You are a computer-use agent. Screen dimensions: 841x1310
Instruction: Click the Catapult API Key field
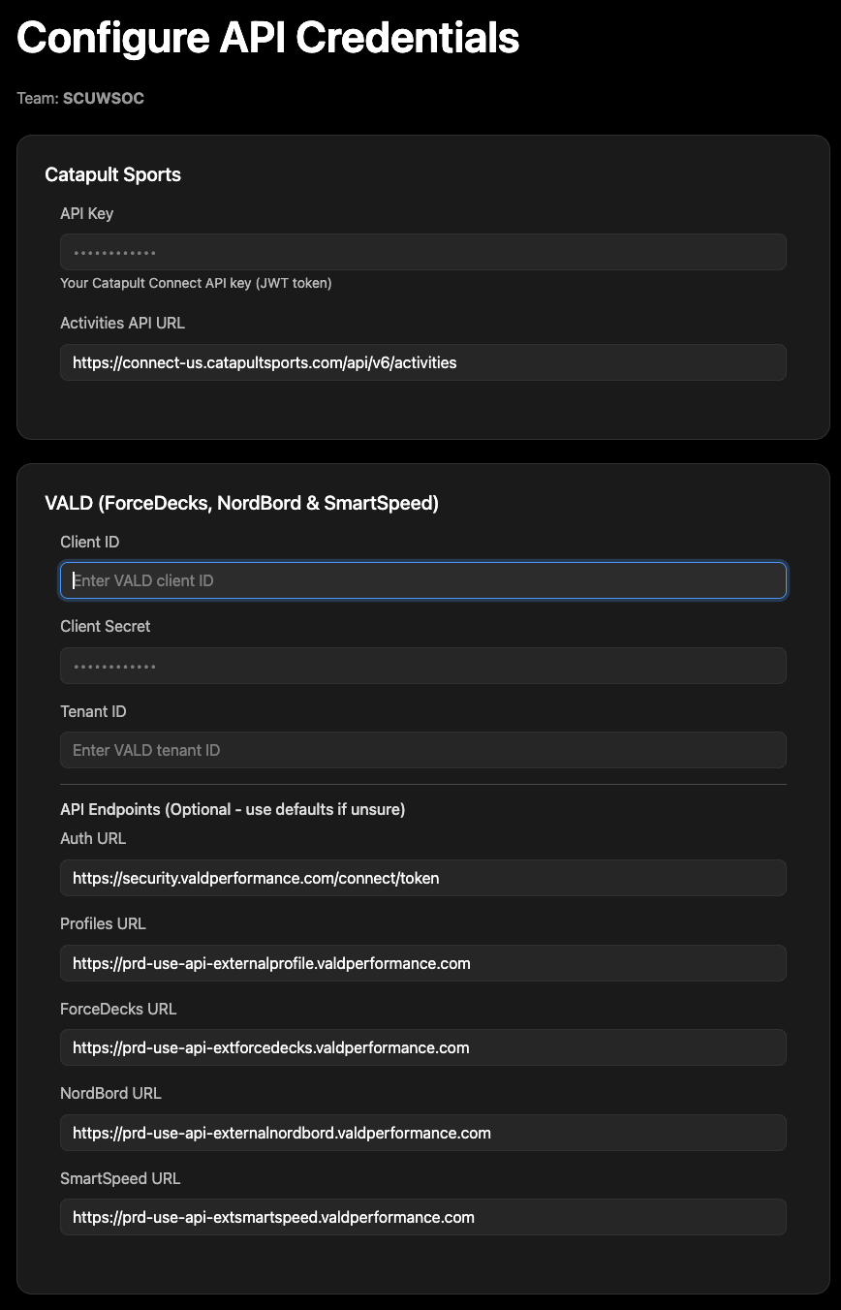[422, 252]
